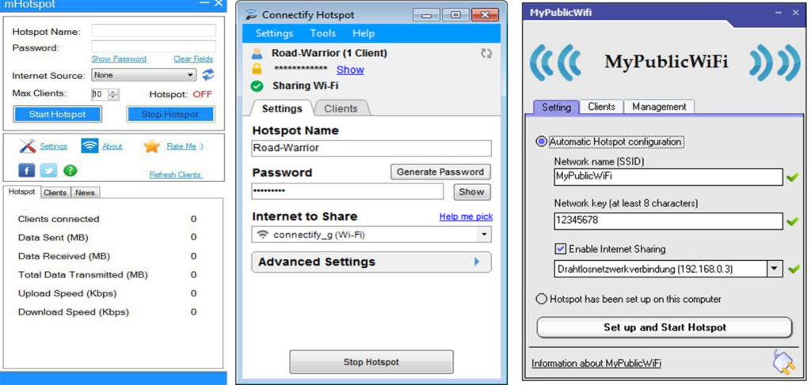This screenshot has width=811, height=385.
Task: Click the mHotspot Hotspot Name field
Action: point(154,31)
